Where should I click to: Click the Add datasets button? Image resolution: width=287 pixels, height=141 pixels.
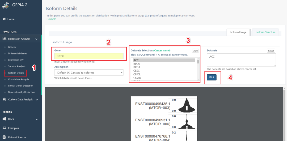[x=196, y=51]
